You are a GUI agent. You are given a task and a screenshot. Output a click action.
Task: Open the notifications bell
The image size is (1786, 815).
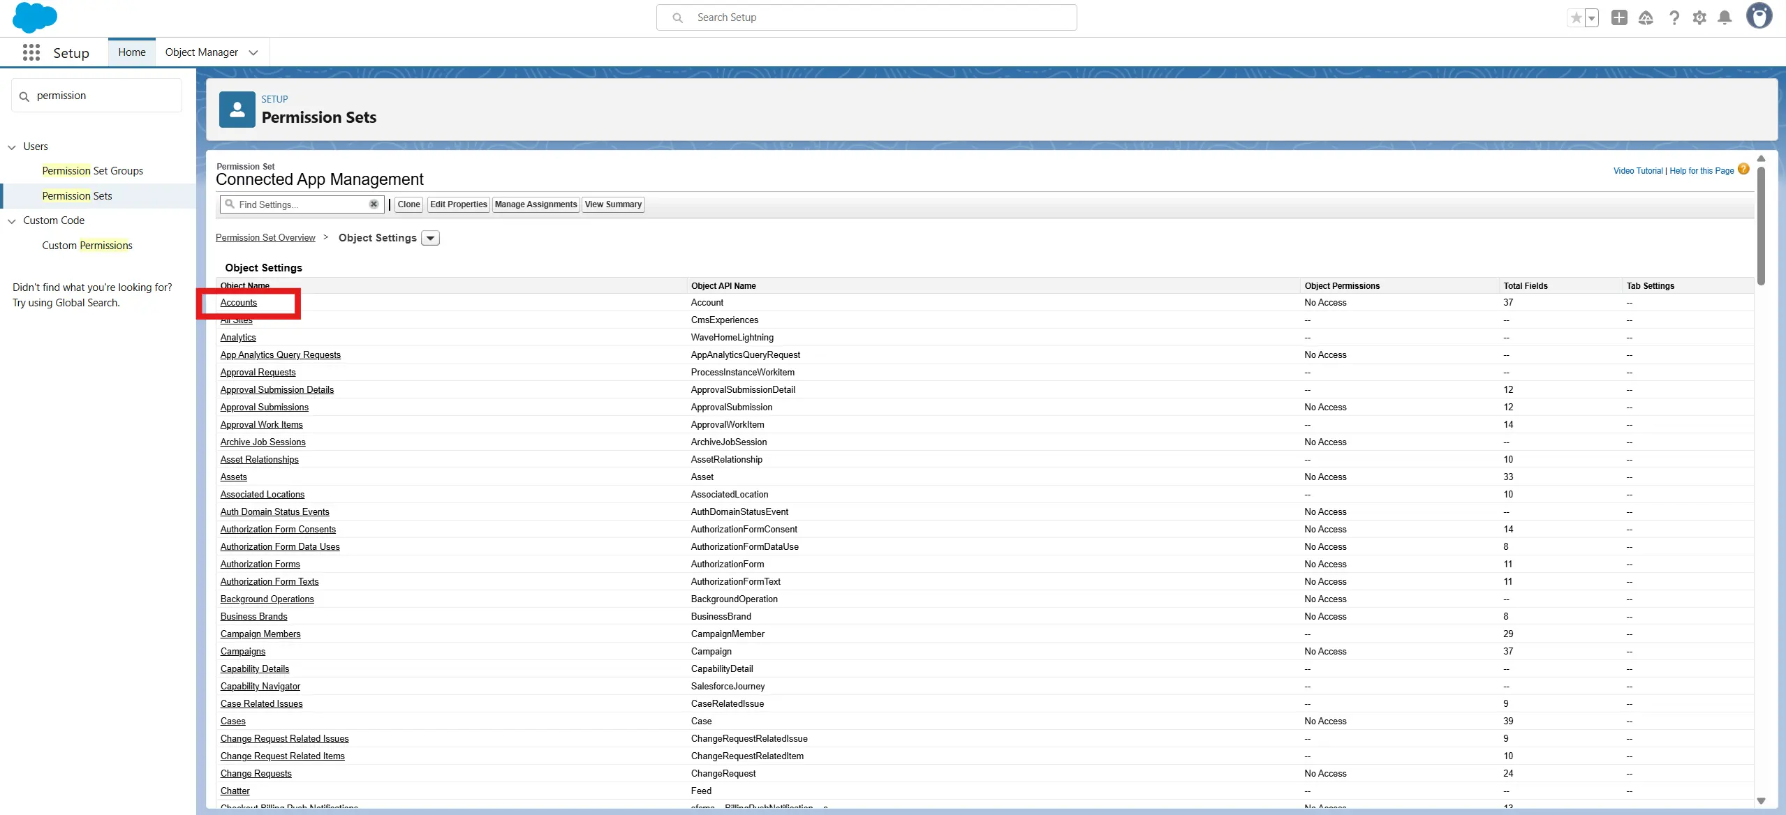[1725, 18]
